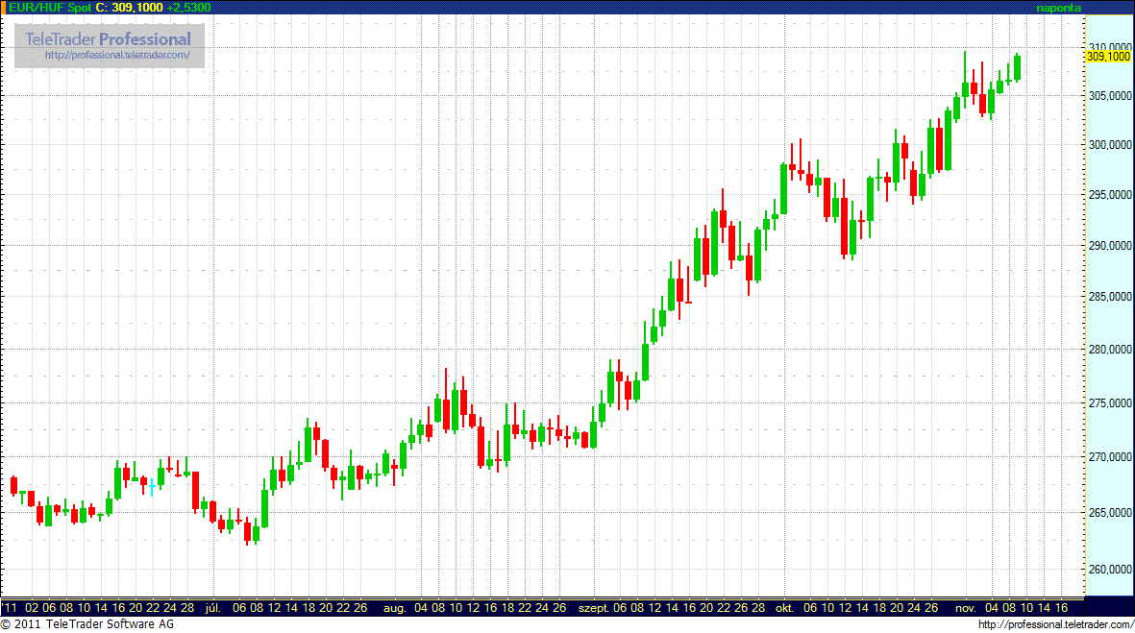The image size is (1135, 633).
Task: Click the +2,5300 change value
Action: (x=188, y=8)
